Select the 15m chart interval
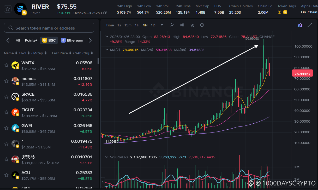 click(x=128, y=25)
